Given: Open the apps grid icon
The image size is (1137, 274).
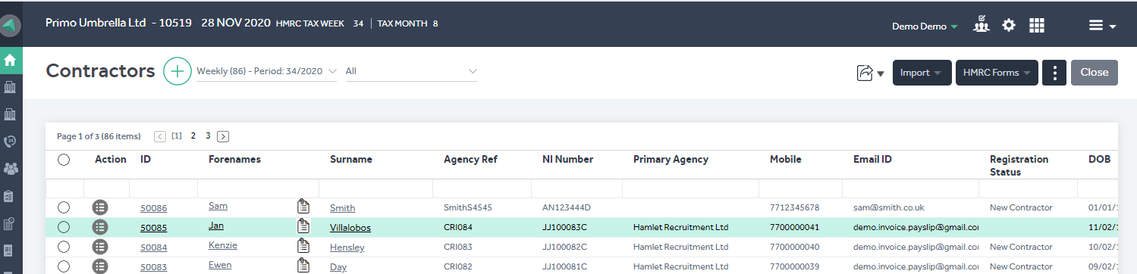Looking at the screenshot, I should click(1037, 25).
